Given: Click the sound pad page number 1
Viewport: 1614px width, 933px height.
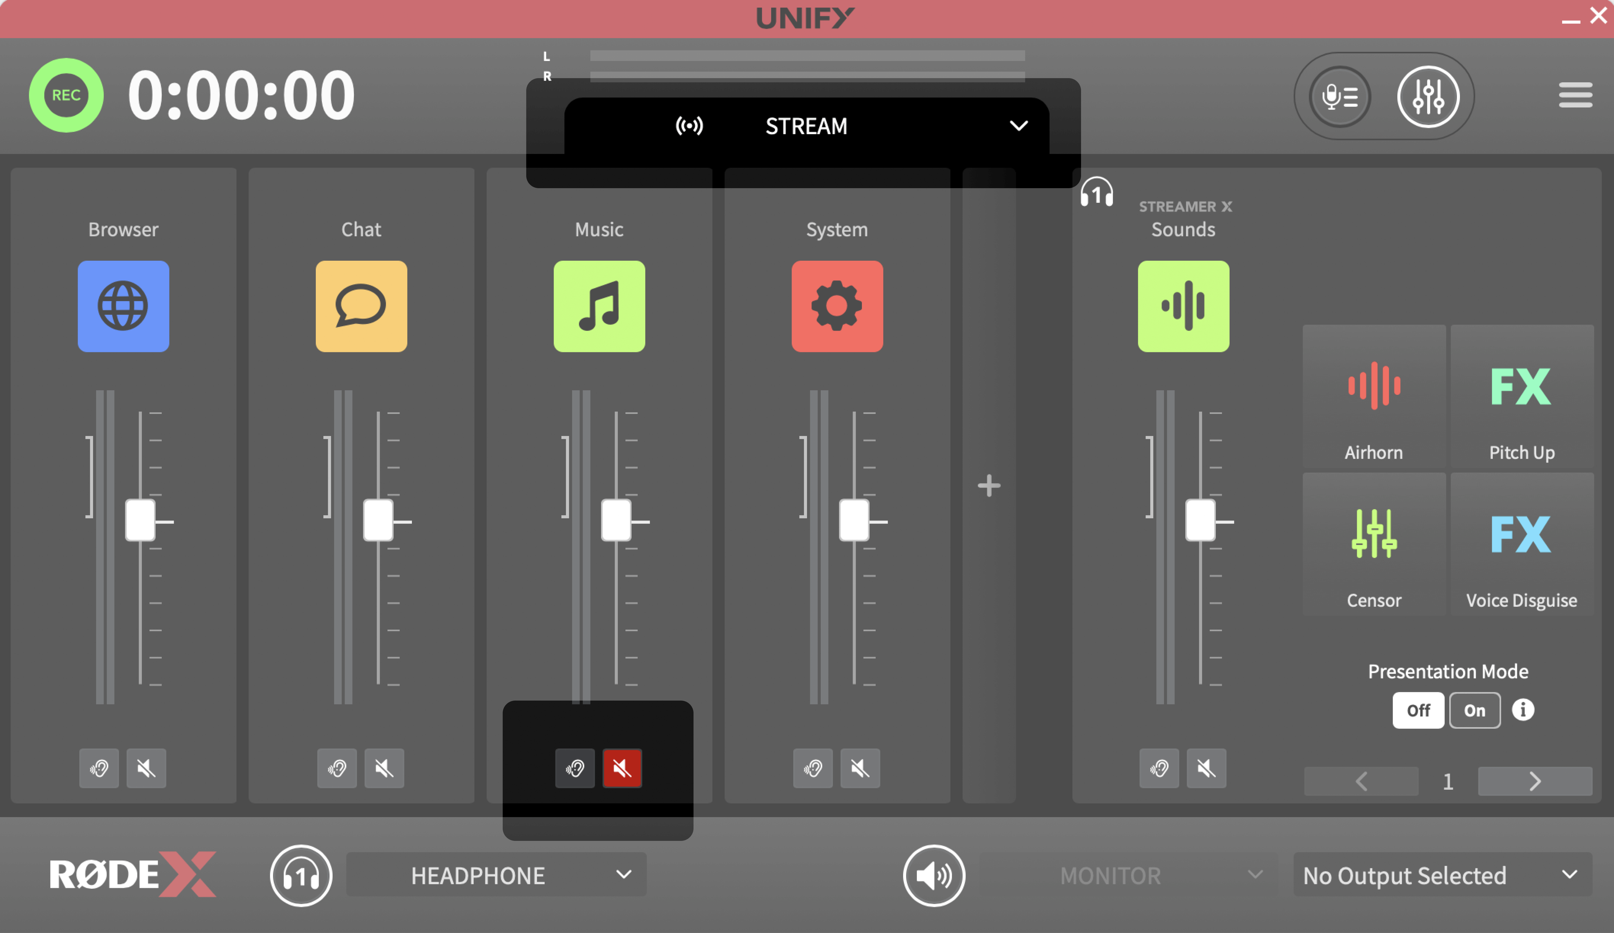Looking at the screenshot, I should tap(1448, 781).
